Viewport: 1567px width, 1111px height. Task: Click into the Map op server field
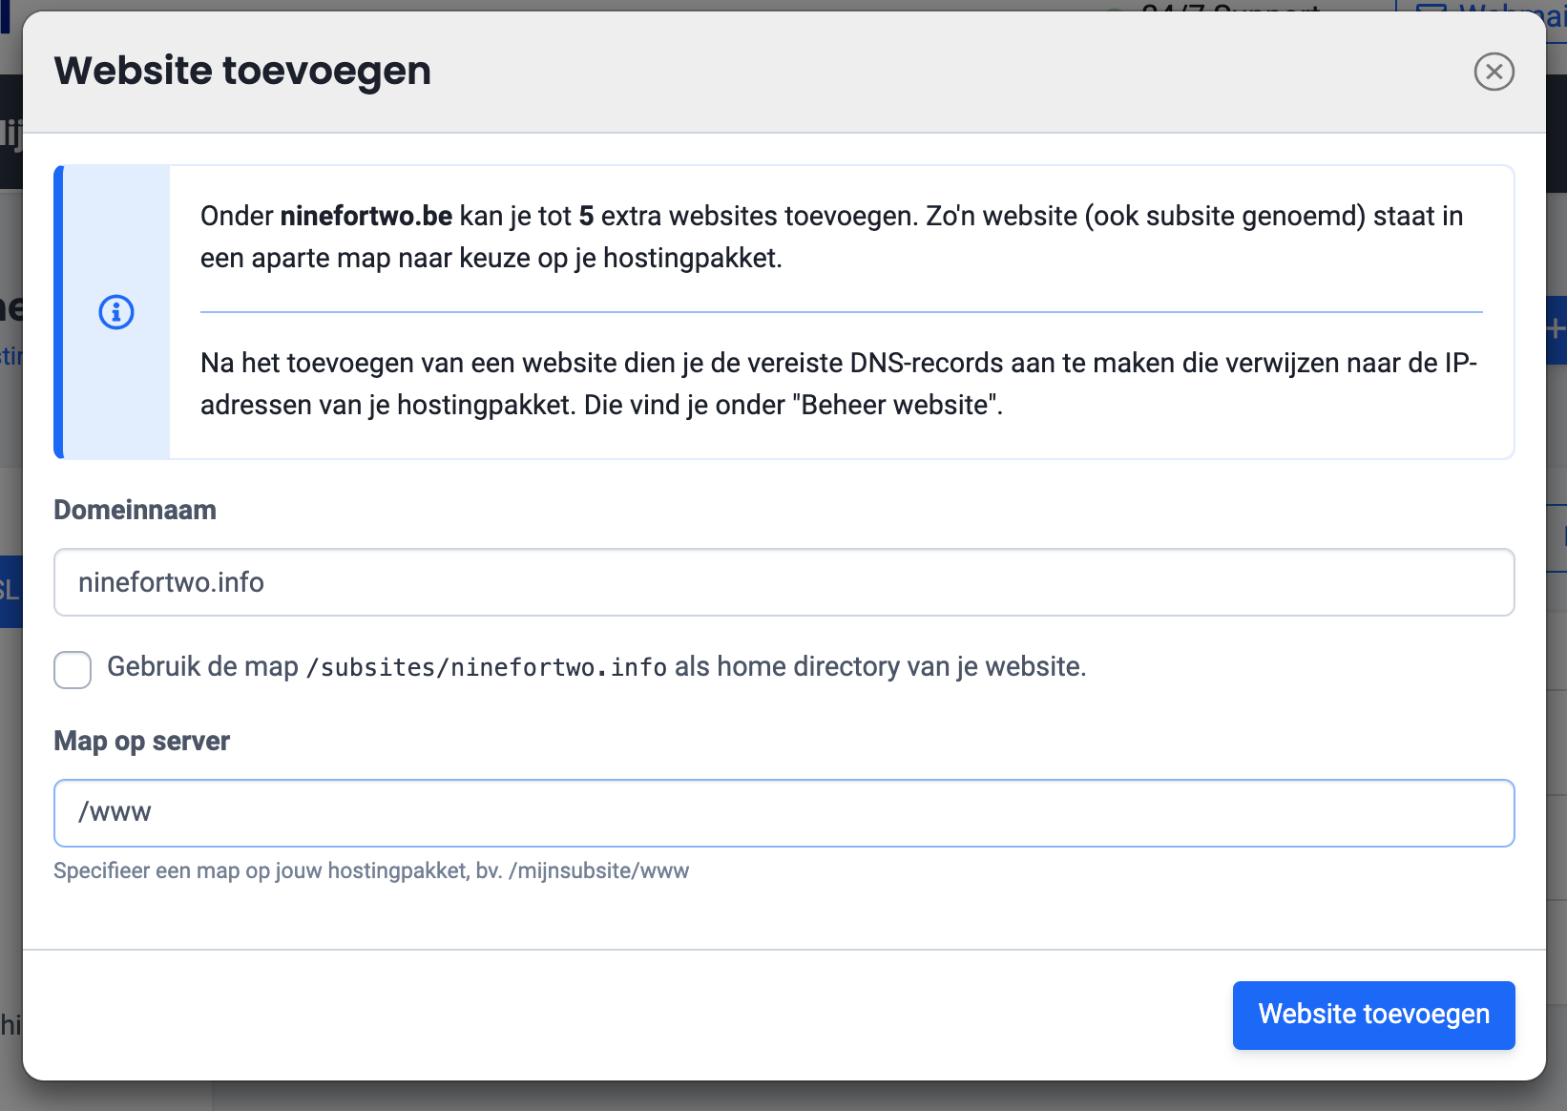[x=783, y=813]
